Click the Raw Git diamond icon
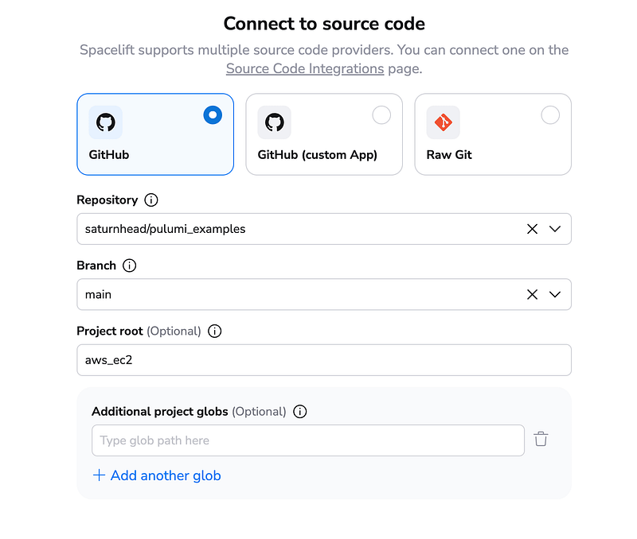Screen dimensions: 637x539 point(443,122)
